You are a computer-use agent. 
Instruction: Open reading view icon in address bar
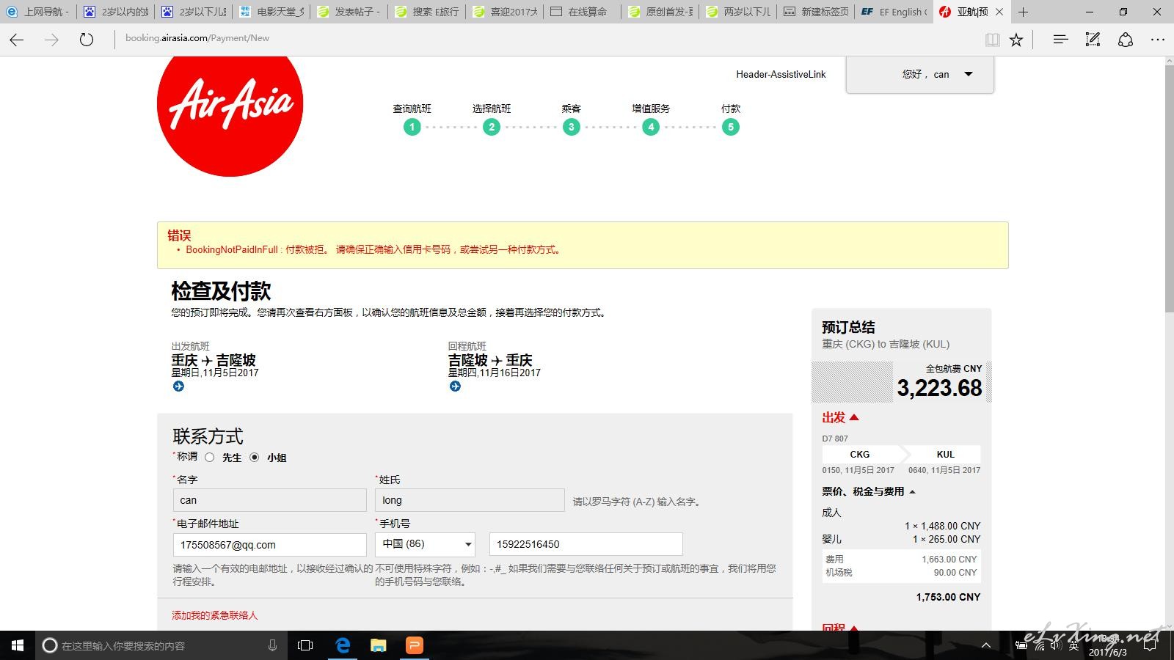(x=992, y=40)
